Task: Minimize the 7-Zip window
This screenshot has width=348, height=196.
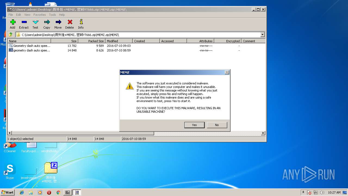Action: click(254, 9)
